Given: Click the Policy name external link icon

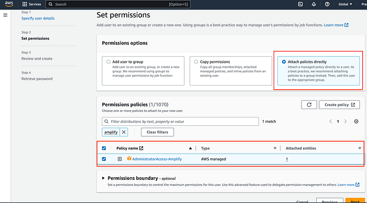Looking at the screenshot, I should tap(141, 148).
